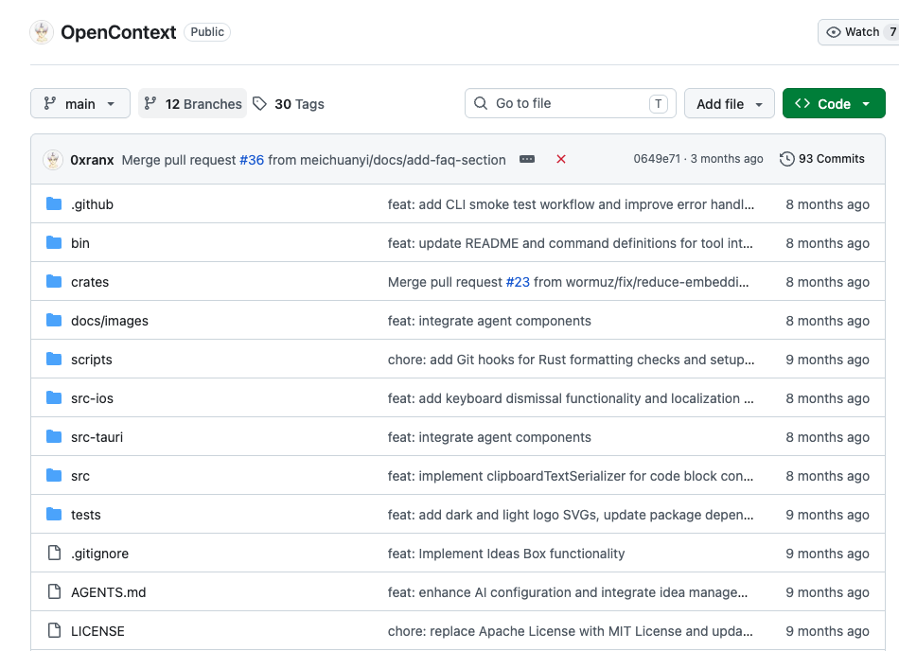The width and height of the screenshot is (899, 651).
Task: Open commit 'feat: implement clipboardTextSerializer'
Action: [x=571, y=476]
